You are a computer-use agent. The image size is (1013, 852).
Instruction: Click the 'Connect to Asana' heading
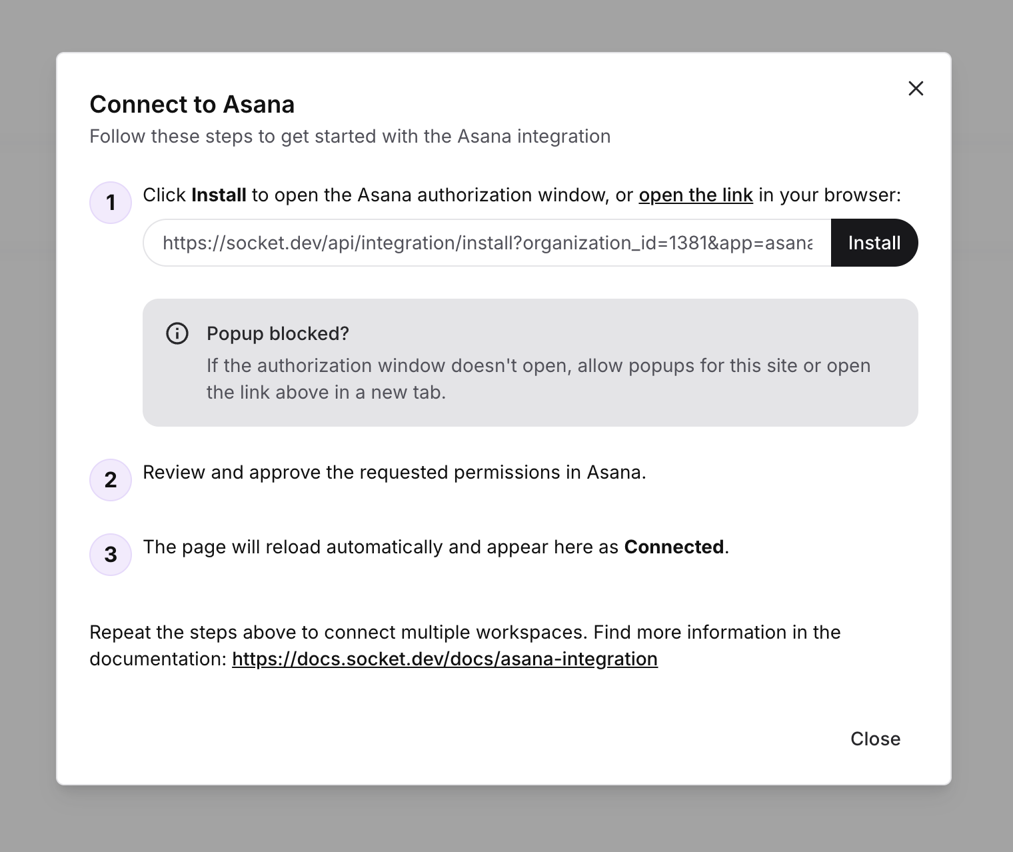point(192,104)
